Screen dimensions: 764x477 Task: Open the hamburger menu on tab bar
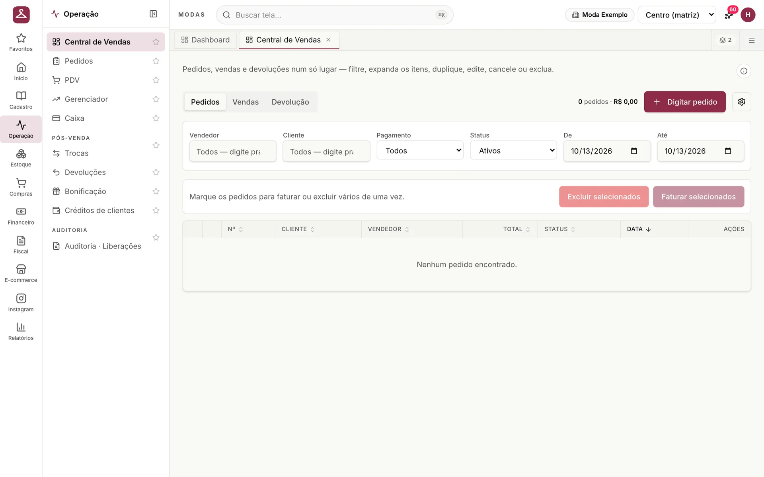point(751,40)
